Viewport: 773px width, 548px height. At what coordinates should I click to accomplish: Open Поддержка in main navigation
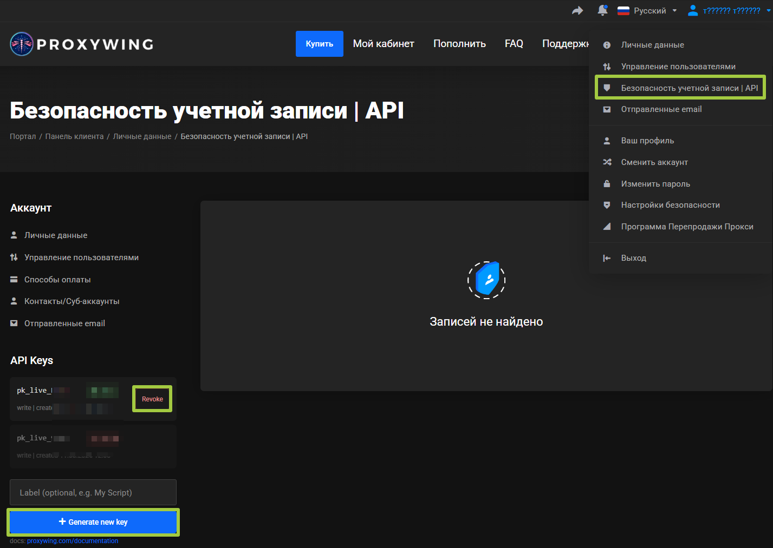tap(566, 44)
